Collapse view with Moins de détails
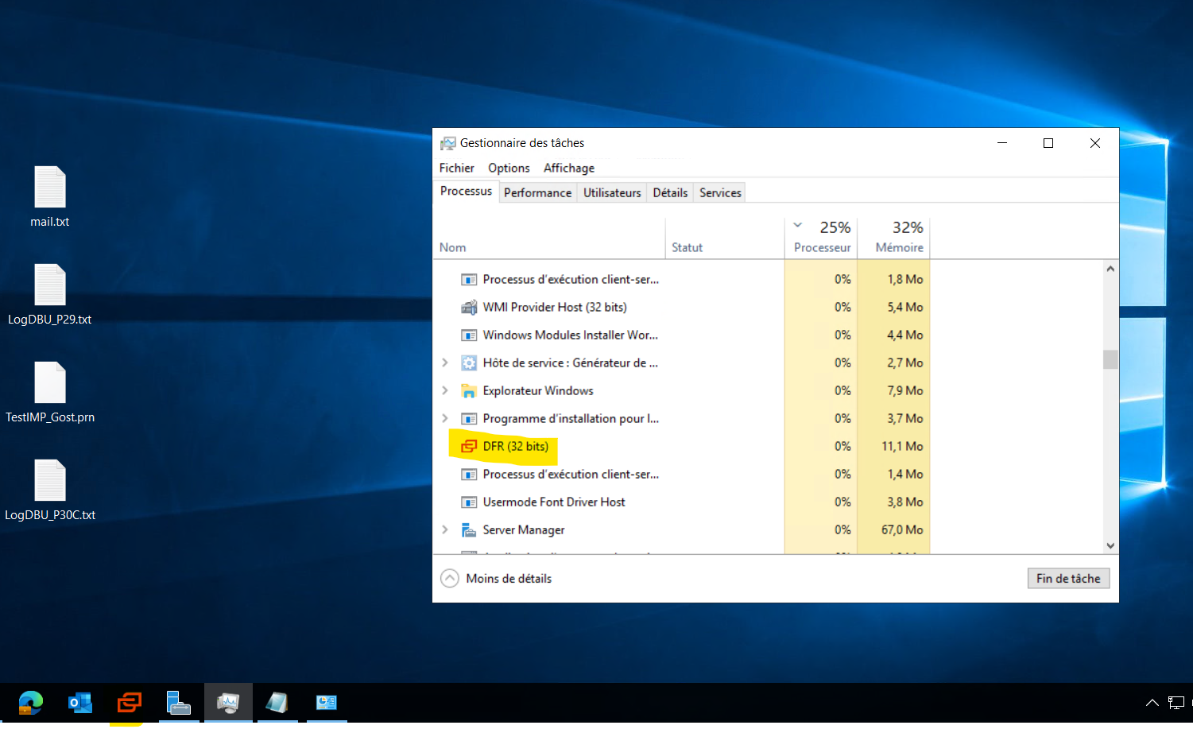 pyautogui.click(x=497, y=579)
